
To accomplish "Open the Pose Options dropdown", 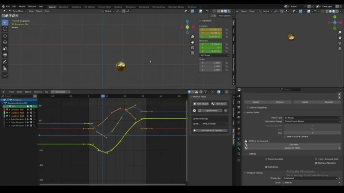I will [x=226, y=16].
